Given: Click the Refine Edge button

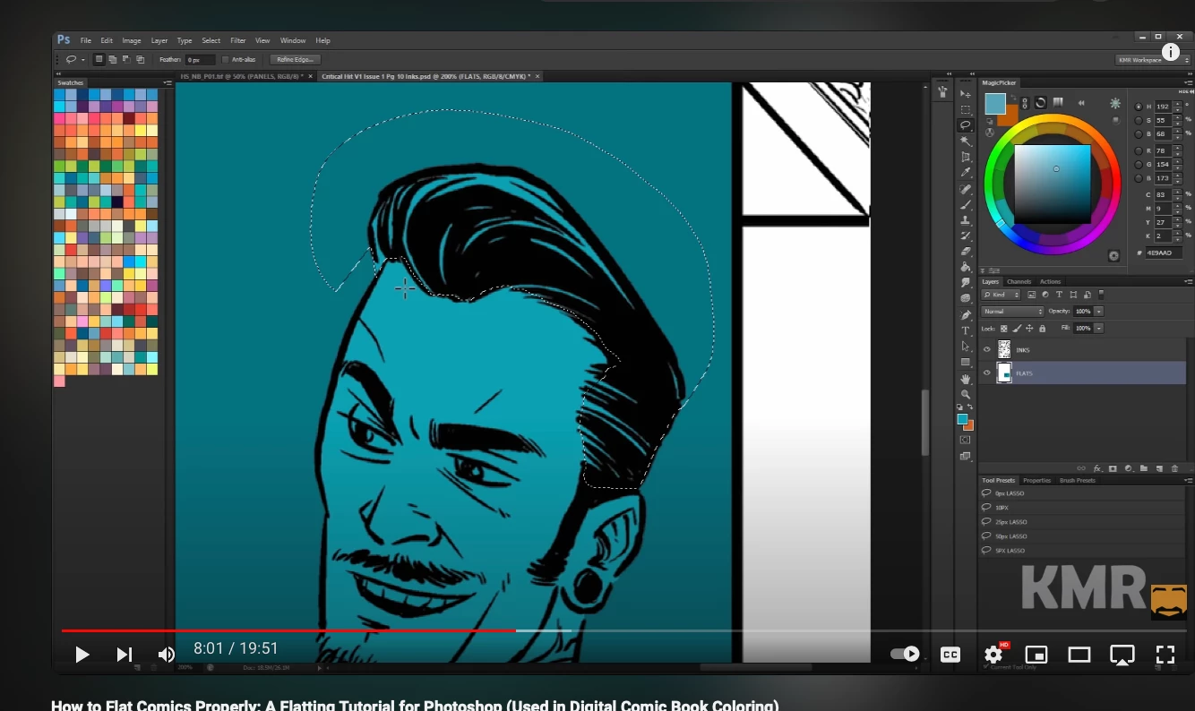Looking at the screenshot, I should point(295,59).
